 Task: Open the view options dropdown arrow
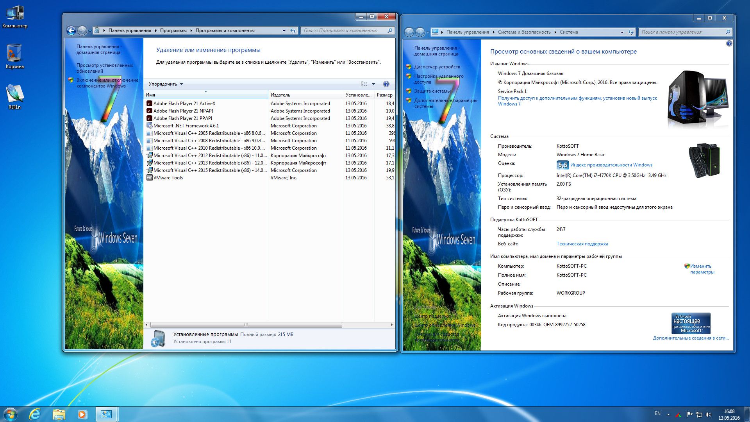[x=373, y=84]
